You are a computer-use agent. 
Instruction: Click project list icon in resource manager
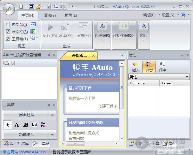pyautogui.click(x=6, y=63)
